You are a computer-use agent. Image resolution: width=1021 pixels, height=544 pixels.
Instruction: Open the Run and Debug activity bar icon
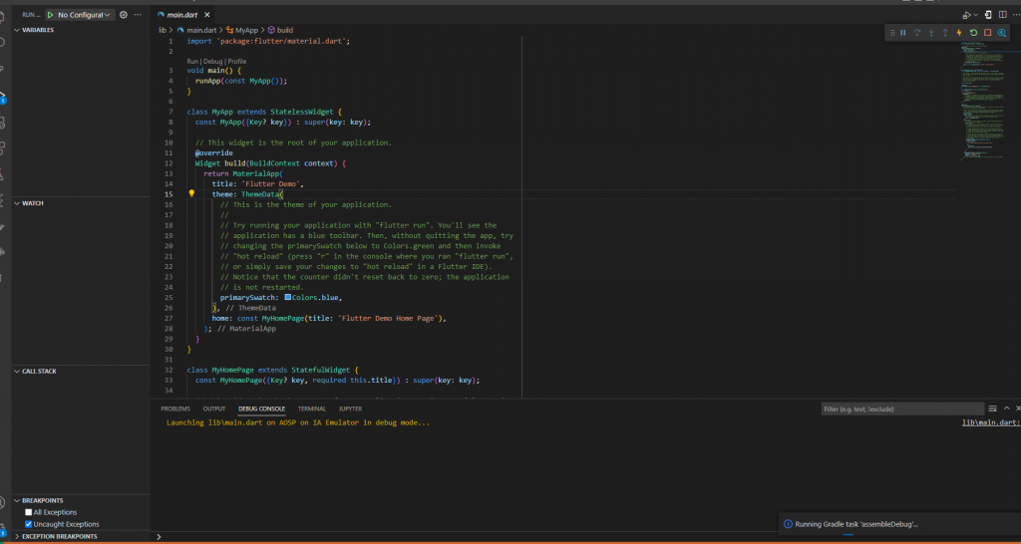(x=3, y=97)
